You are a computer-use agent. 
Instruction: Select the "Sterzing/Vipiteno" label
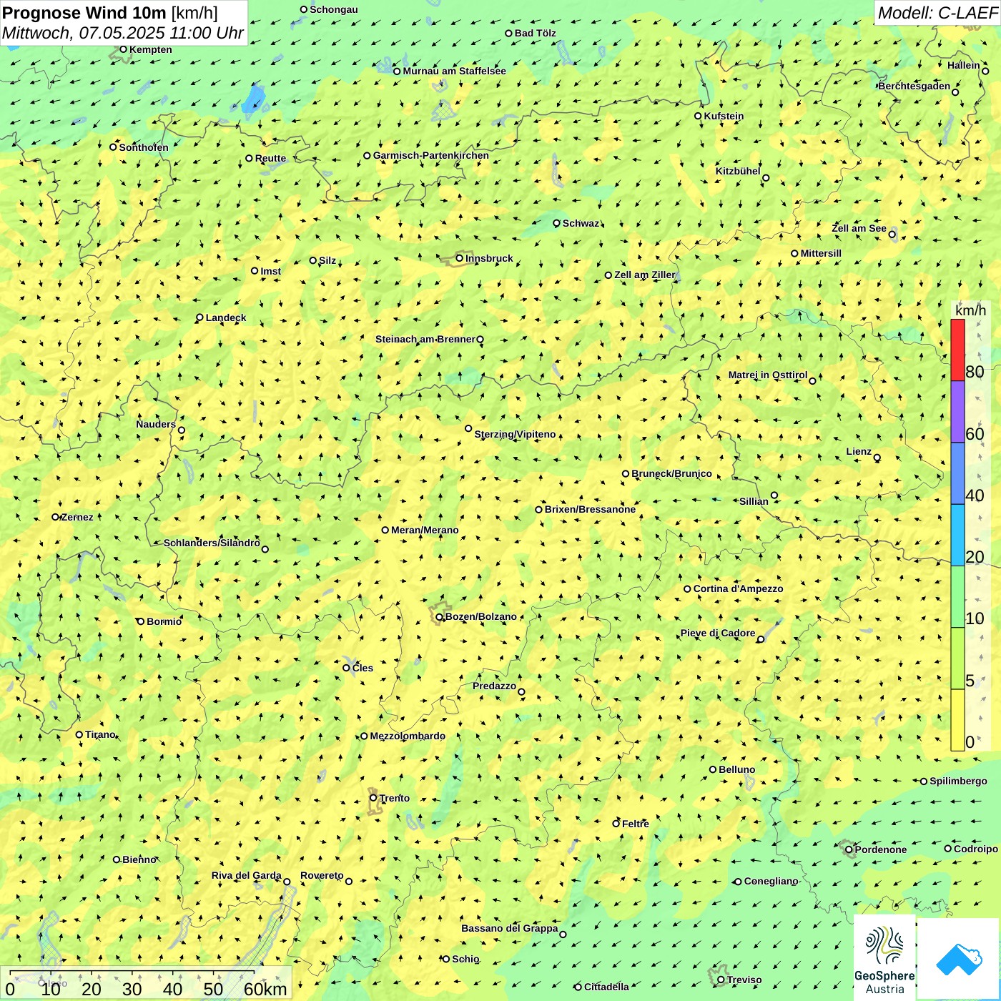tap(515, 434)
